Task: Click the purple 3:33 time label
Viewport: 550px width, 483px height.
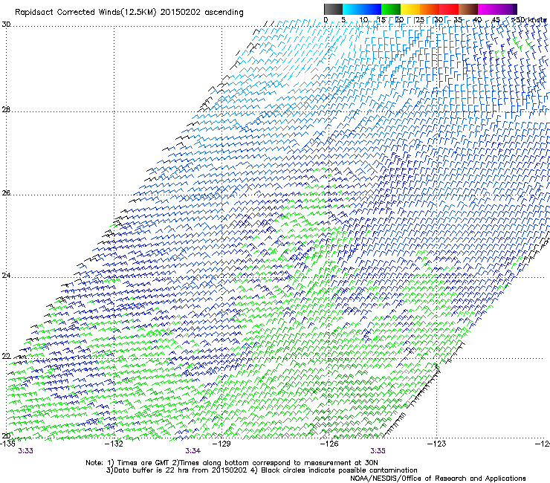Action: (25, 451)
